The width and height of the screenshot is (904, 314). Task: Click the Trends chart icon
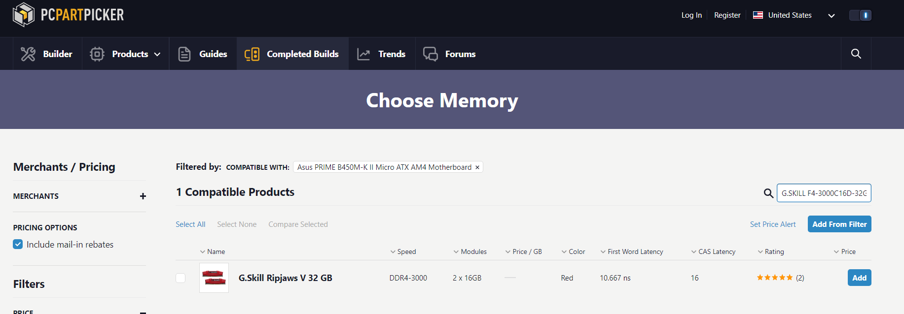point(363,54)
